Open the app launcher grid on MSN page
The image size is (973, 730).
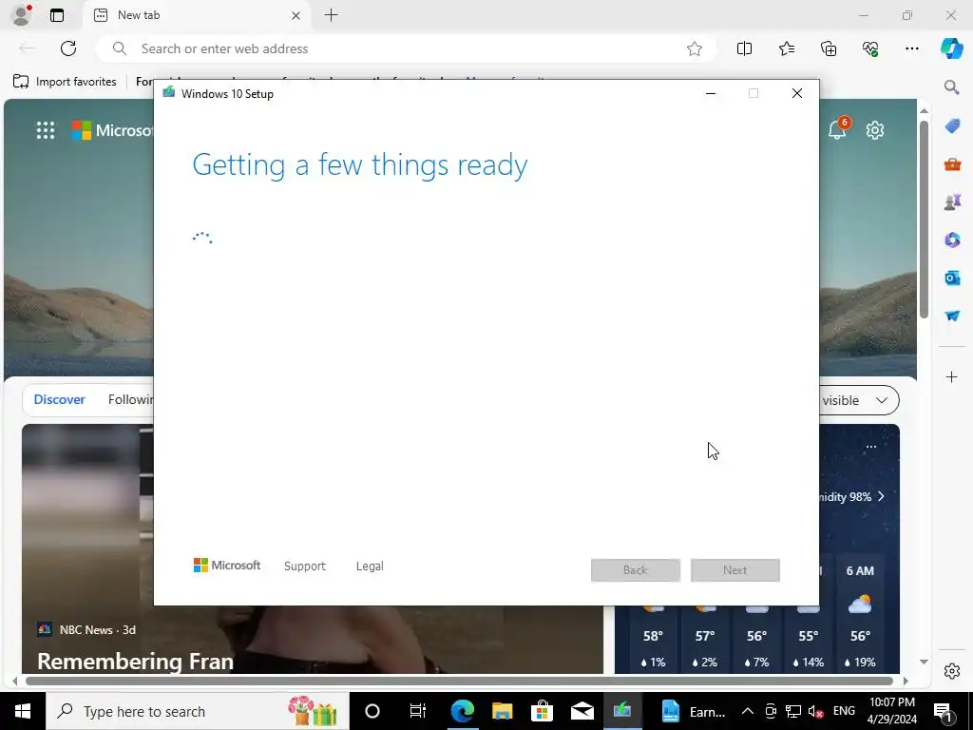pyautogui.click(x=46, y=130)
